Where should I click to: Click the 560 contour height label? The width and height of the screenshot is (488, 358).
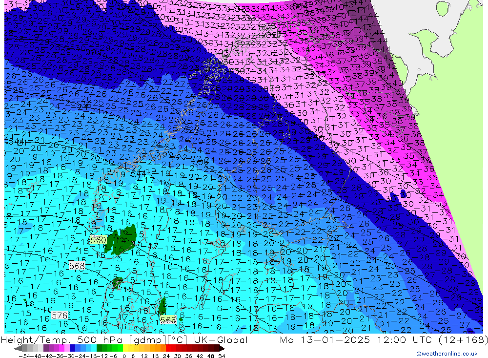coord(99,240)
